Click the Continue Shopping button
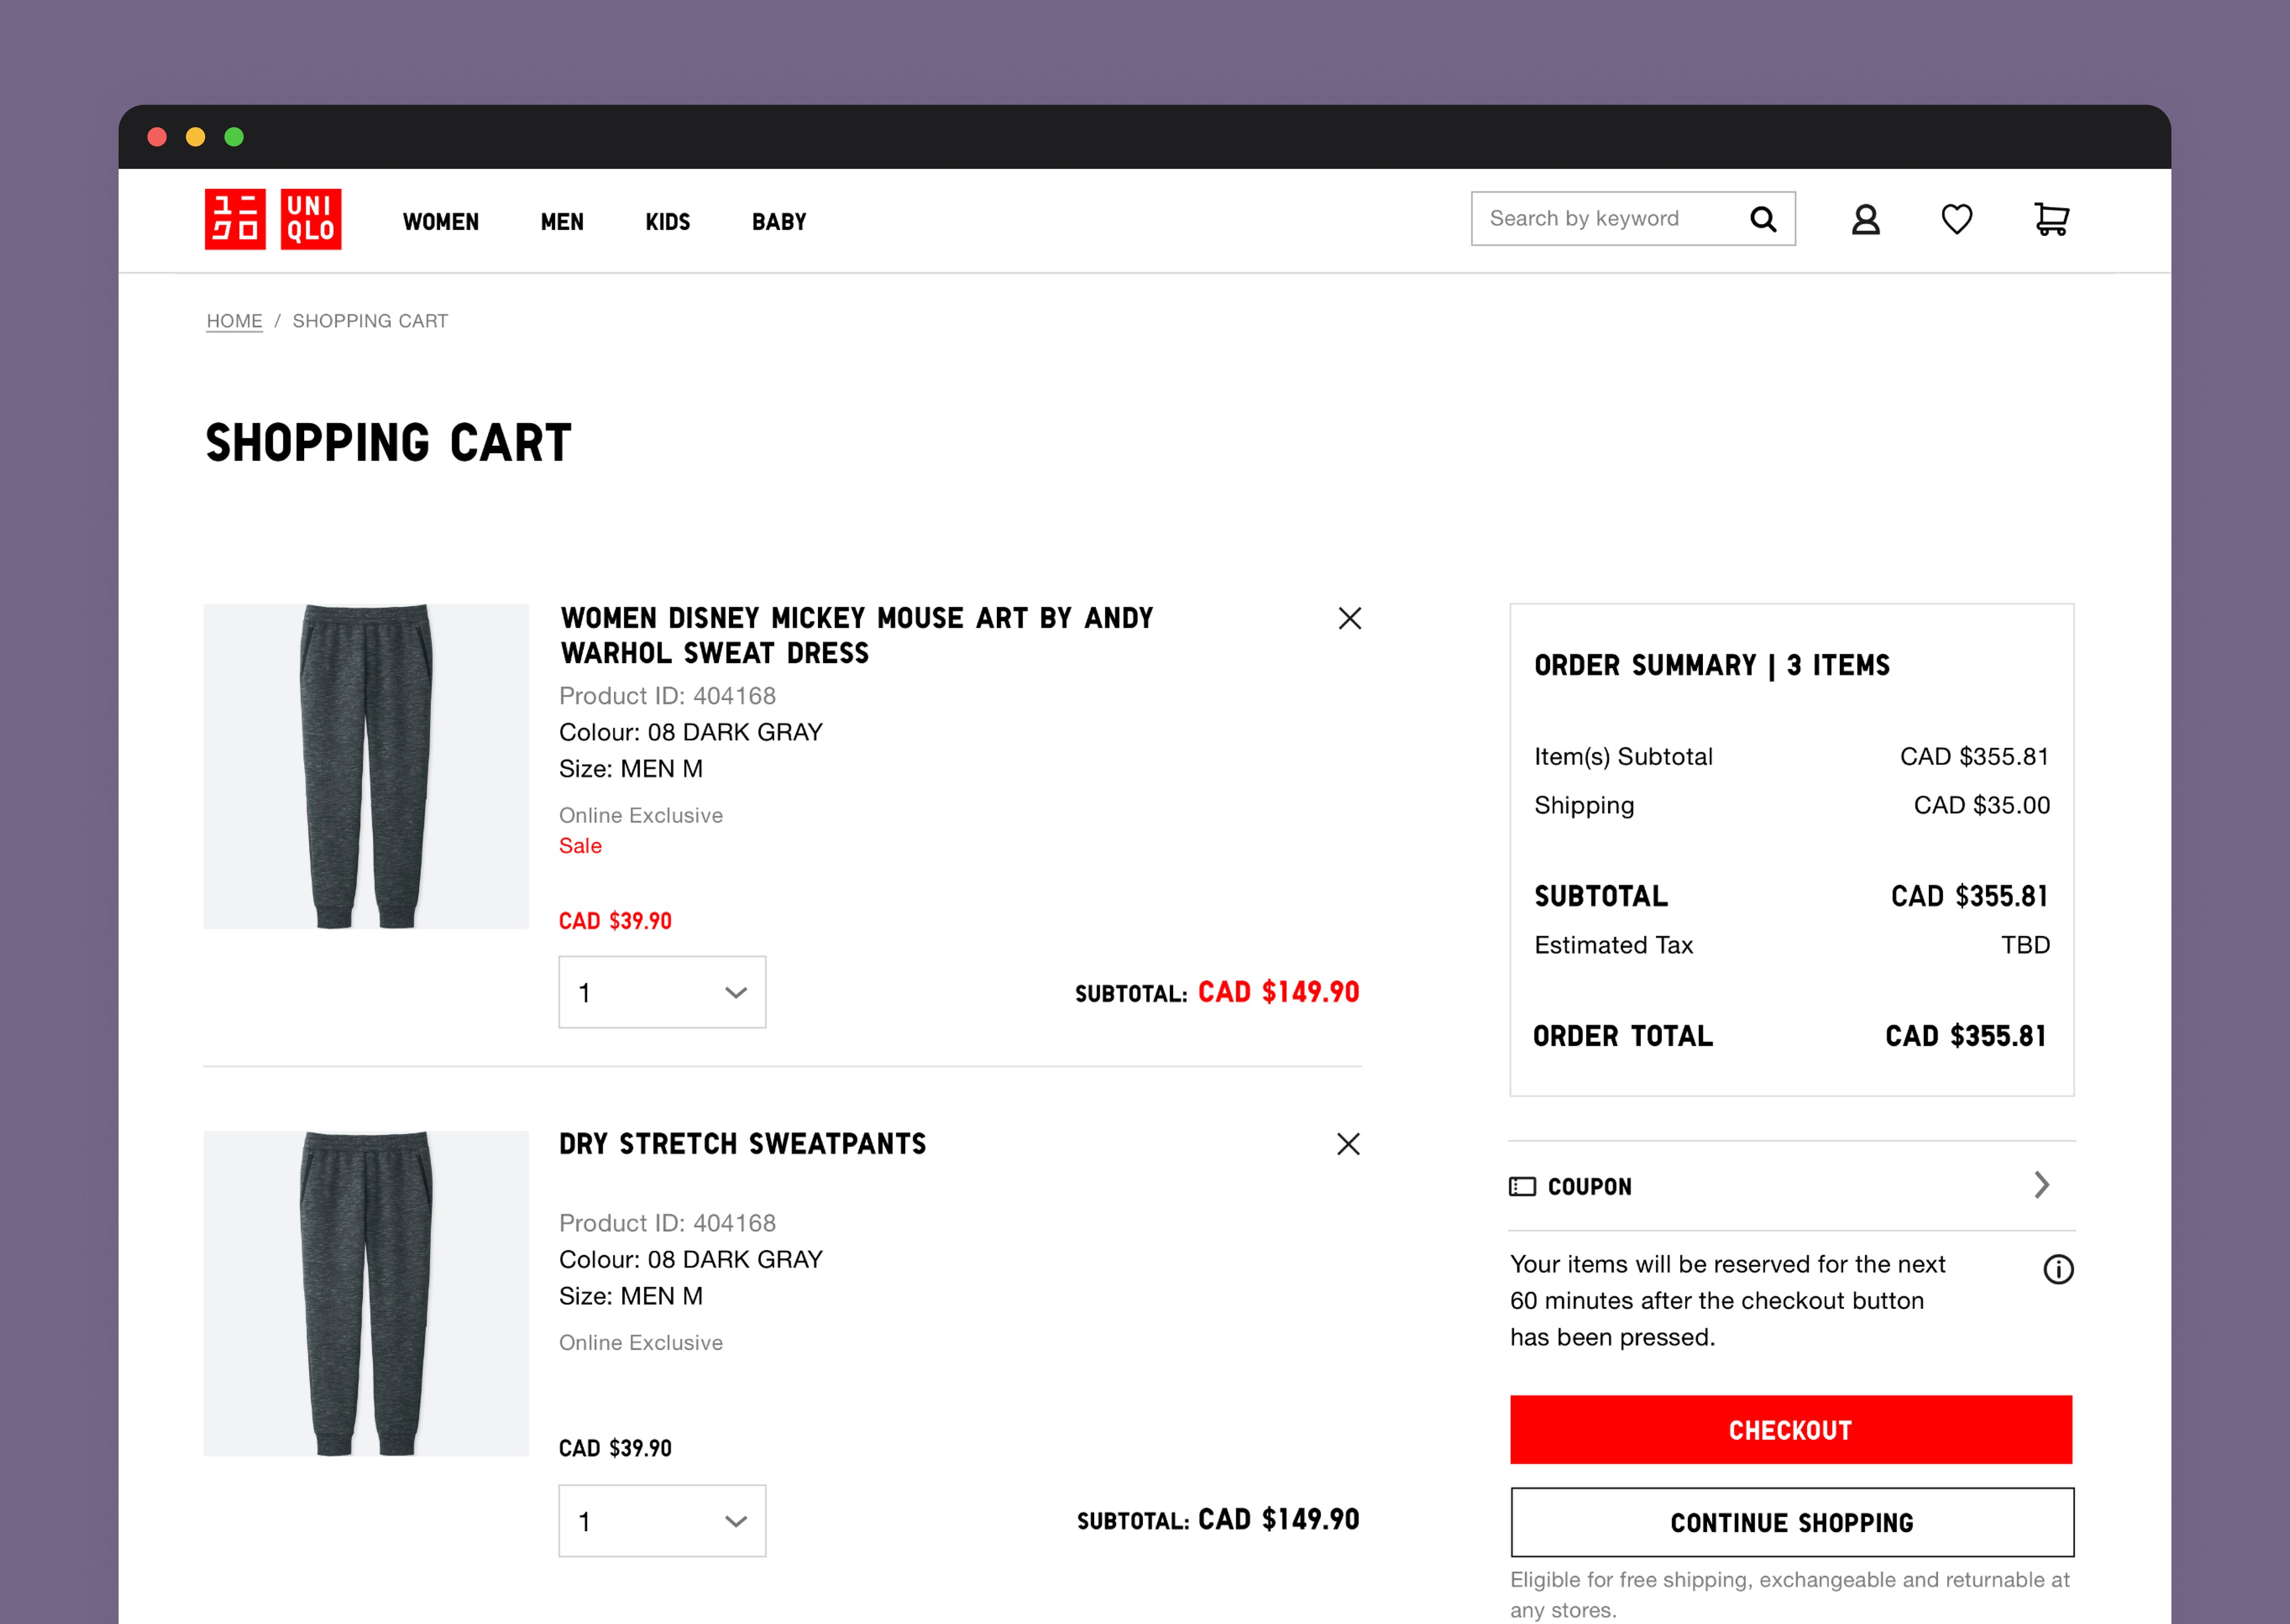 point(1791,1522)
